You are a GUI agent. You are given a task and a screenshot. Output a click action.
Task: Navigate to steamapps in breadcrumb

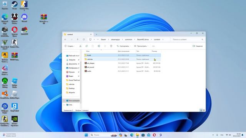click(x=115, y=39)
